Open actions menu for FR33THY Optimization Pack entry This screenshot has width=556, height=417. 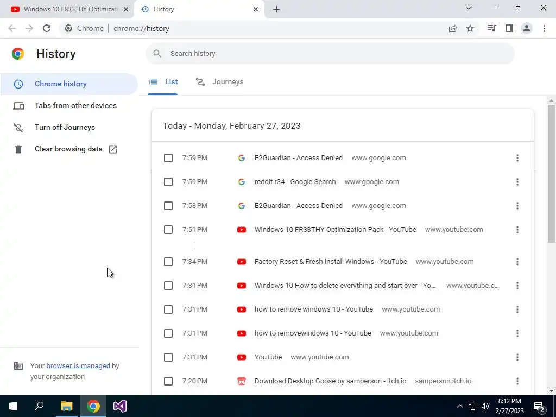[x=517, y=230]
